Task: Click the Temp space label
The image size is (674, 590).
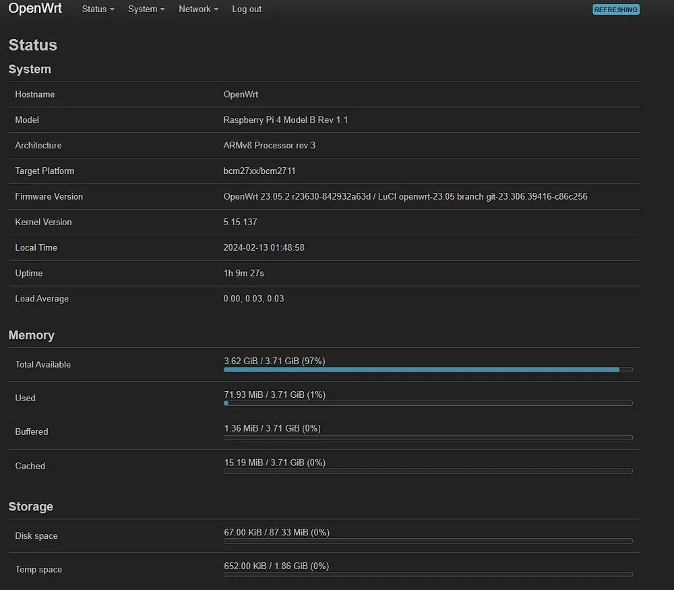Action: coord(38,570)
